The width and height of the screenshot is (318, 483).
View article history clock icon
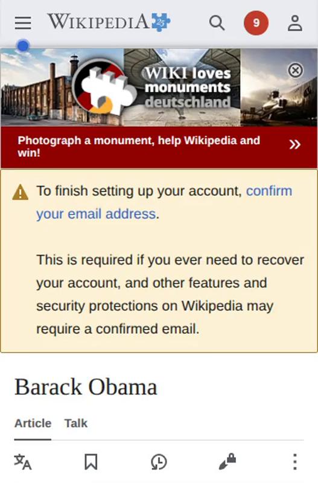(x=159, y=461)
